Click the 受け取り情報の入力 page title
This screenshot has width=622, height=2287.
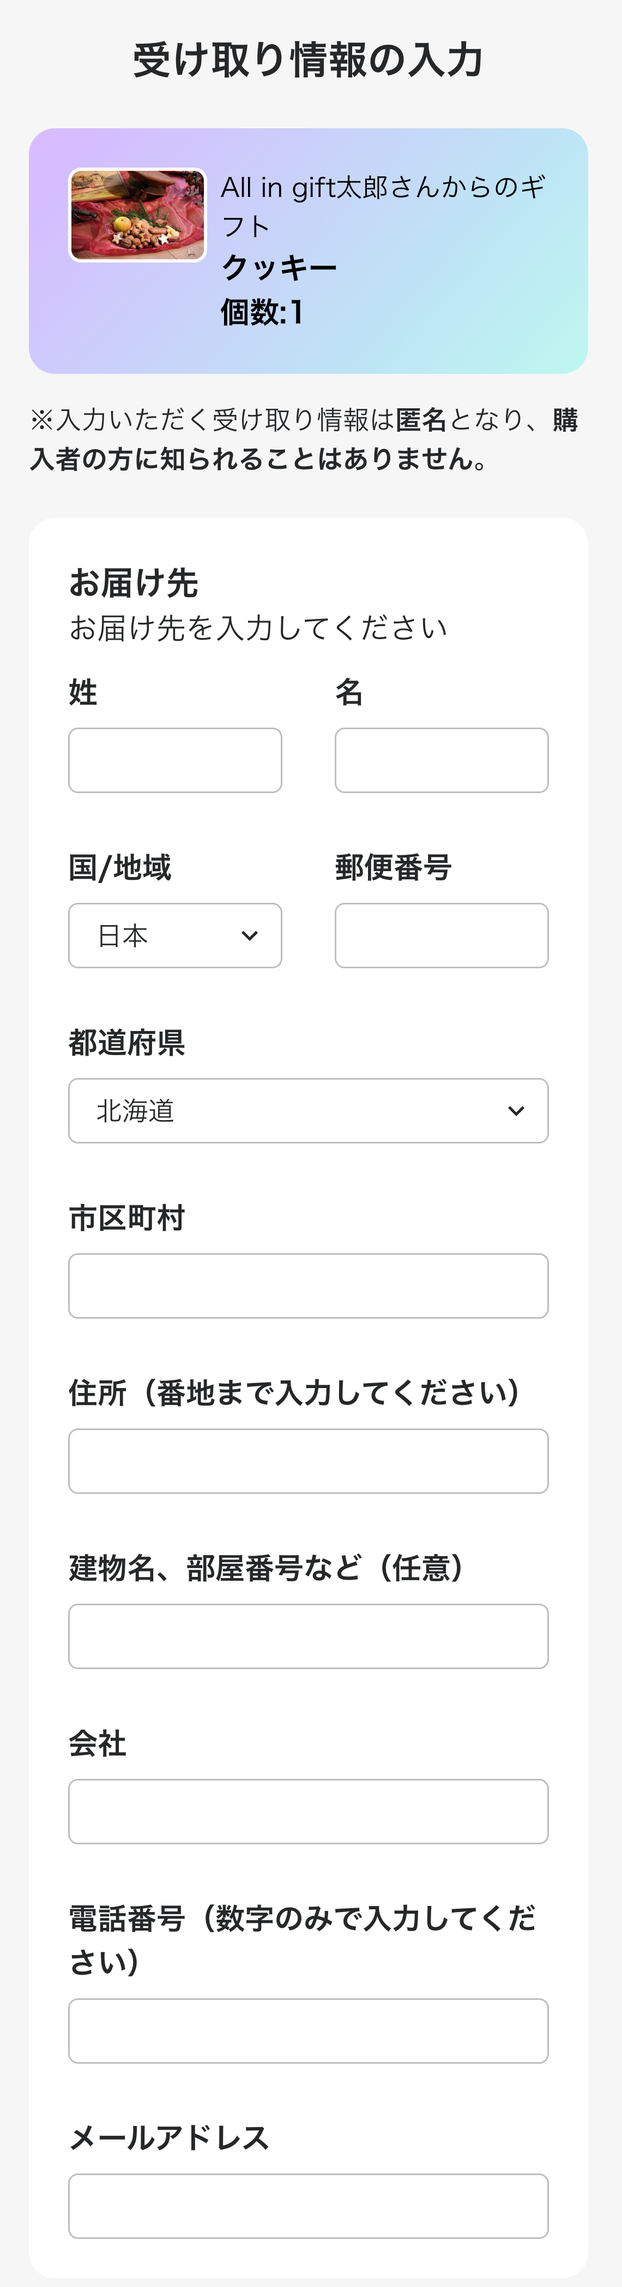pos(308,61)
